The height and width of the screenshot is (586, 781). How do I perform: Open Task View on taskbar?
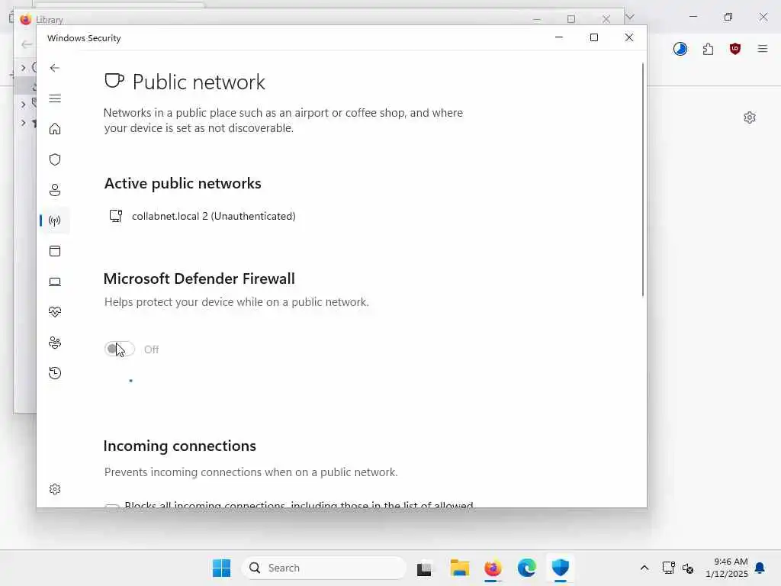coord(424,568)
